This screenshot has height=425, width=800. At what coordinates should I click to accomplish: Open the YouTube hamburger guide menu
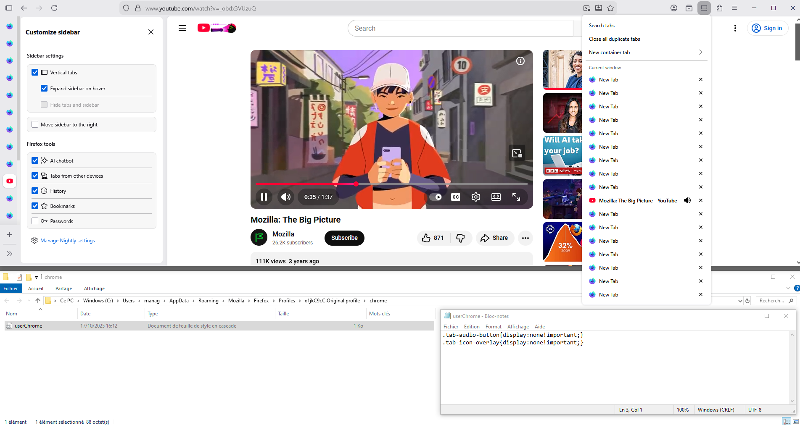tap(182, 28)
